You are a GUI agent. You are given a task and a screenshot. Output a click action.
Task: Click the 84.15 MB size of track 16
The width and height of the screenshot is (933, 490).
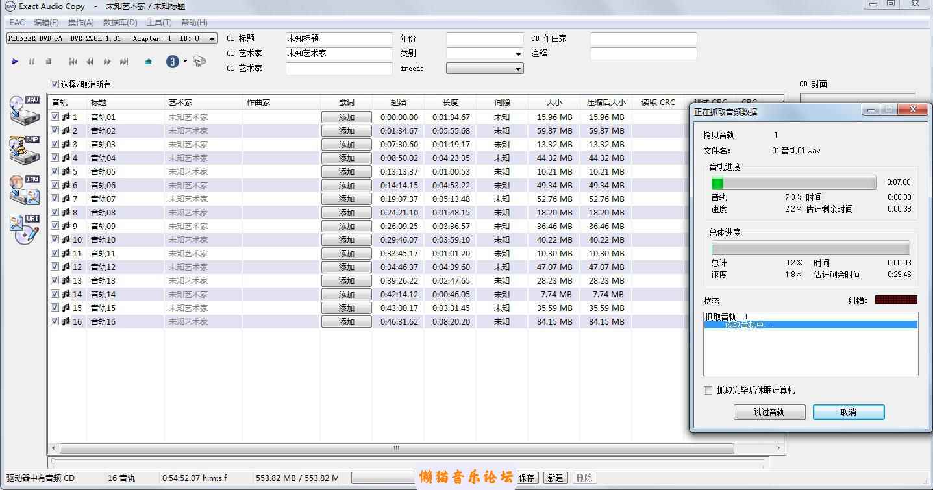click(x=554, y=321)
